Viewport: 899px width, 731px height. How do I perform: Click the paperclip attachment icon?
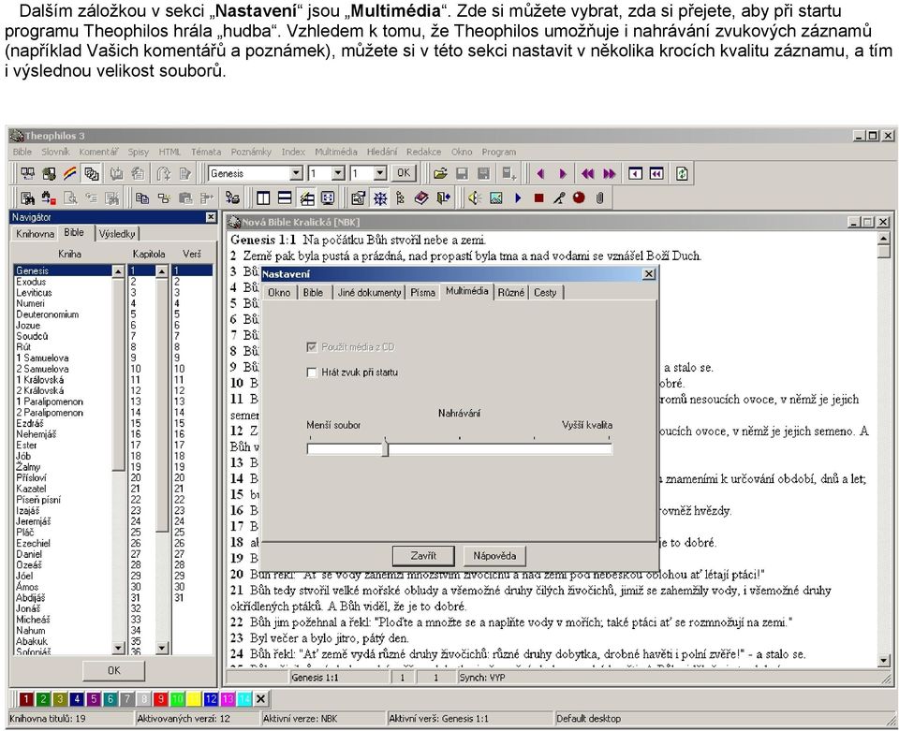click(x=599, y=197)
